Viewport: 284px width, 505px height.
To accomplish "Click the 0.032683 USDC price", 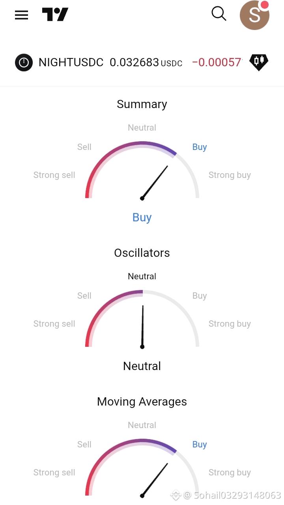I will [146, 62].
